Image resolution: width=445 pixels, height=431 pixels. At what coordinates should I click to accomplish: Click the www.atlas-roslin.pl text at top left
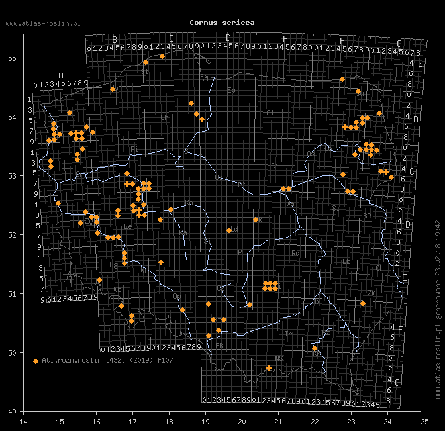click(x=43, y=24)
